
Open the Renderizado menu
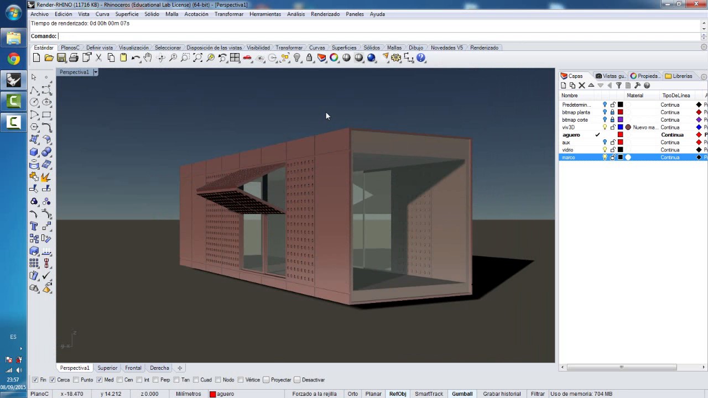coord(325,14)
